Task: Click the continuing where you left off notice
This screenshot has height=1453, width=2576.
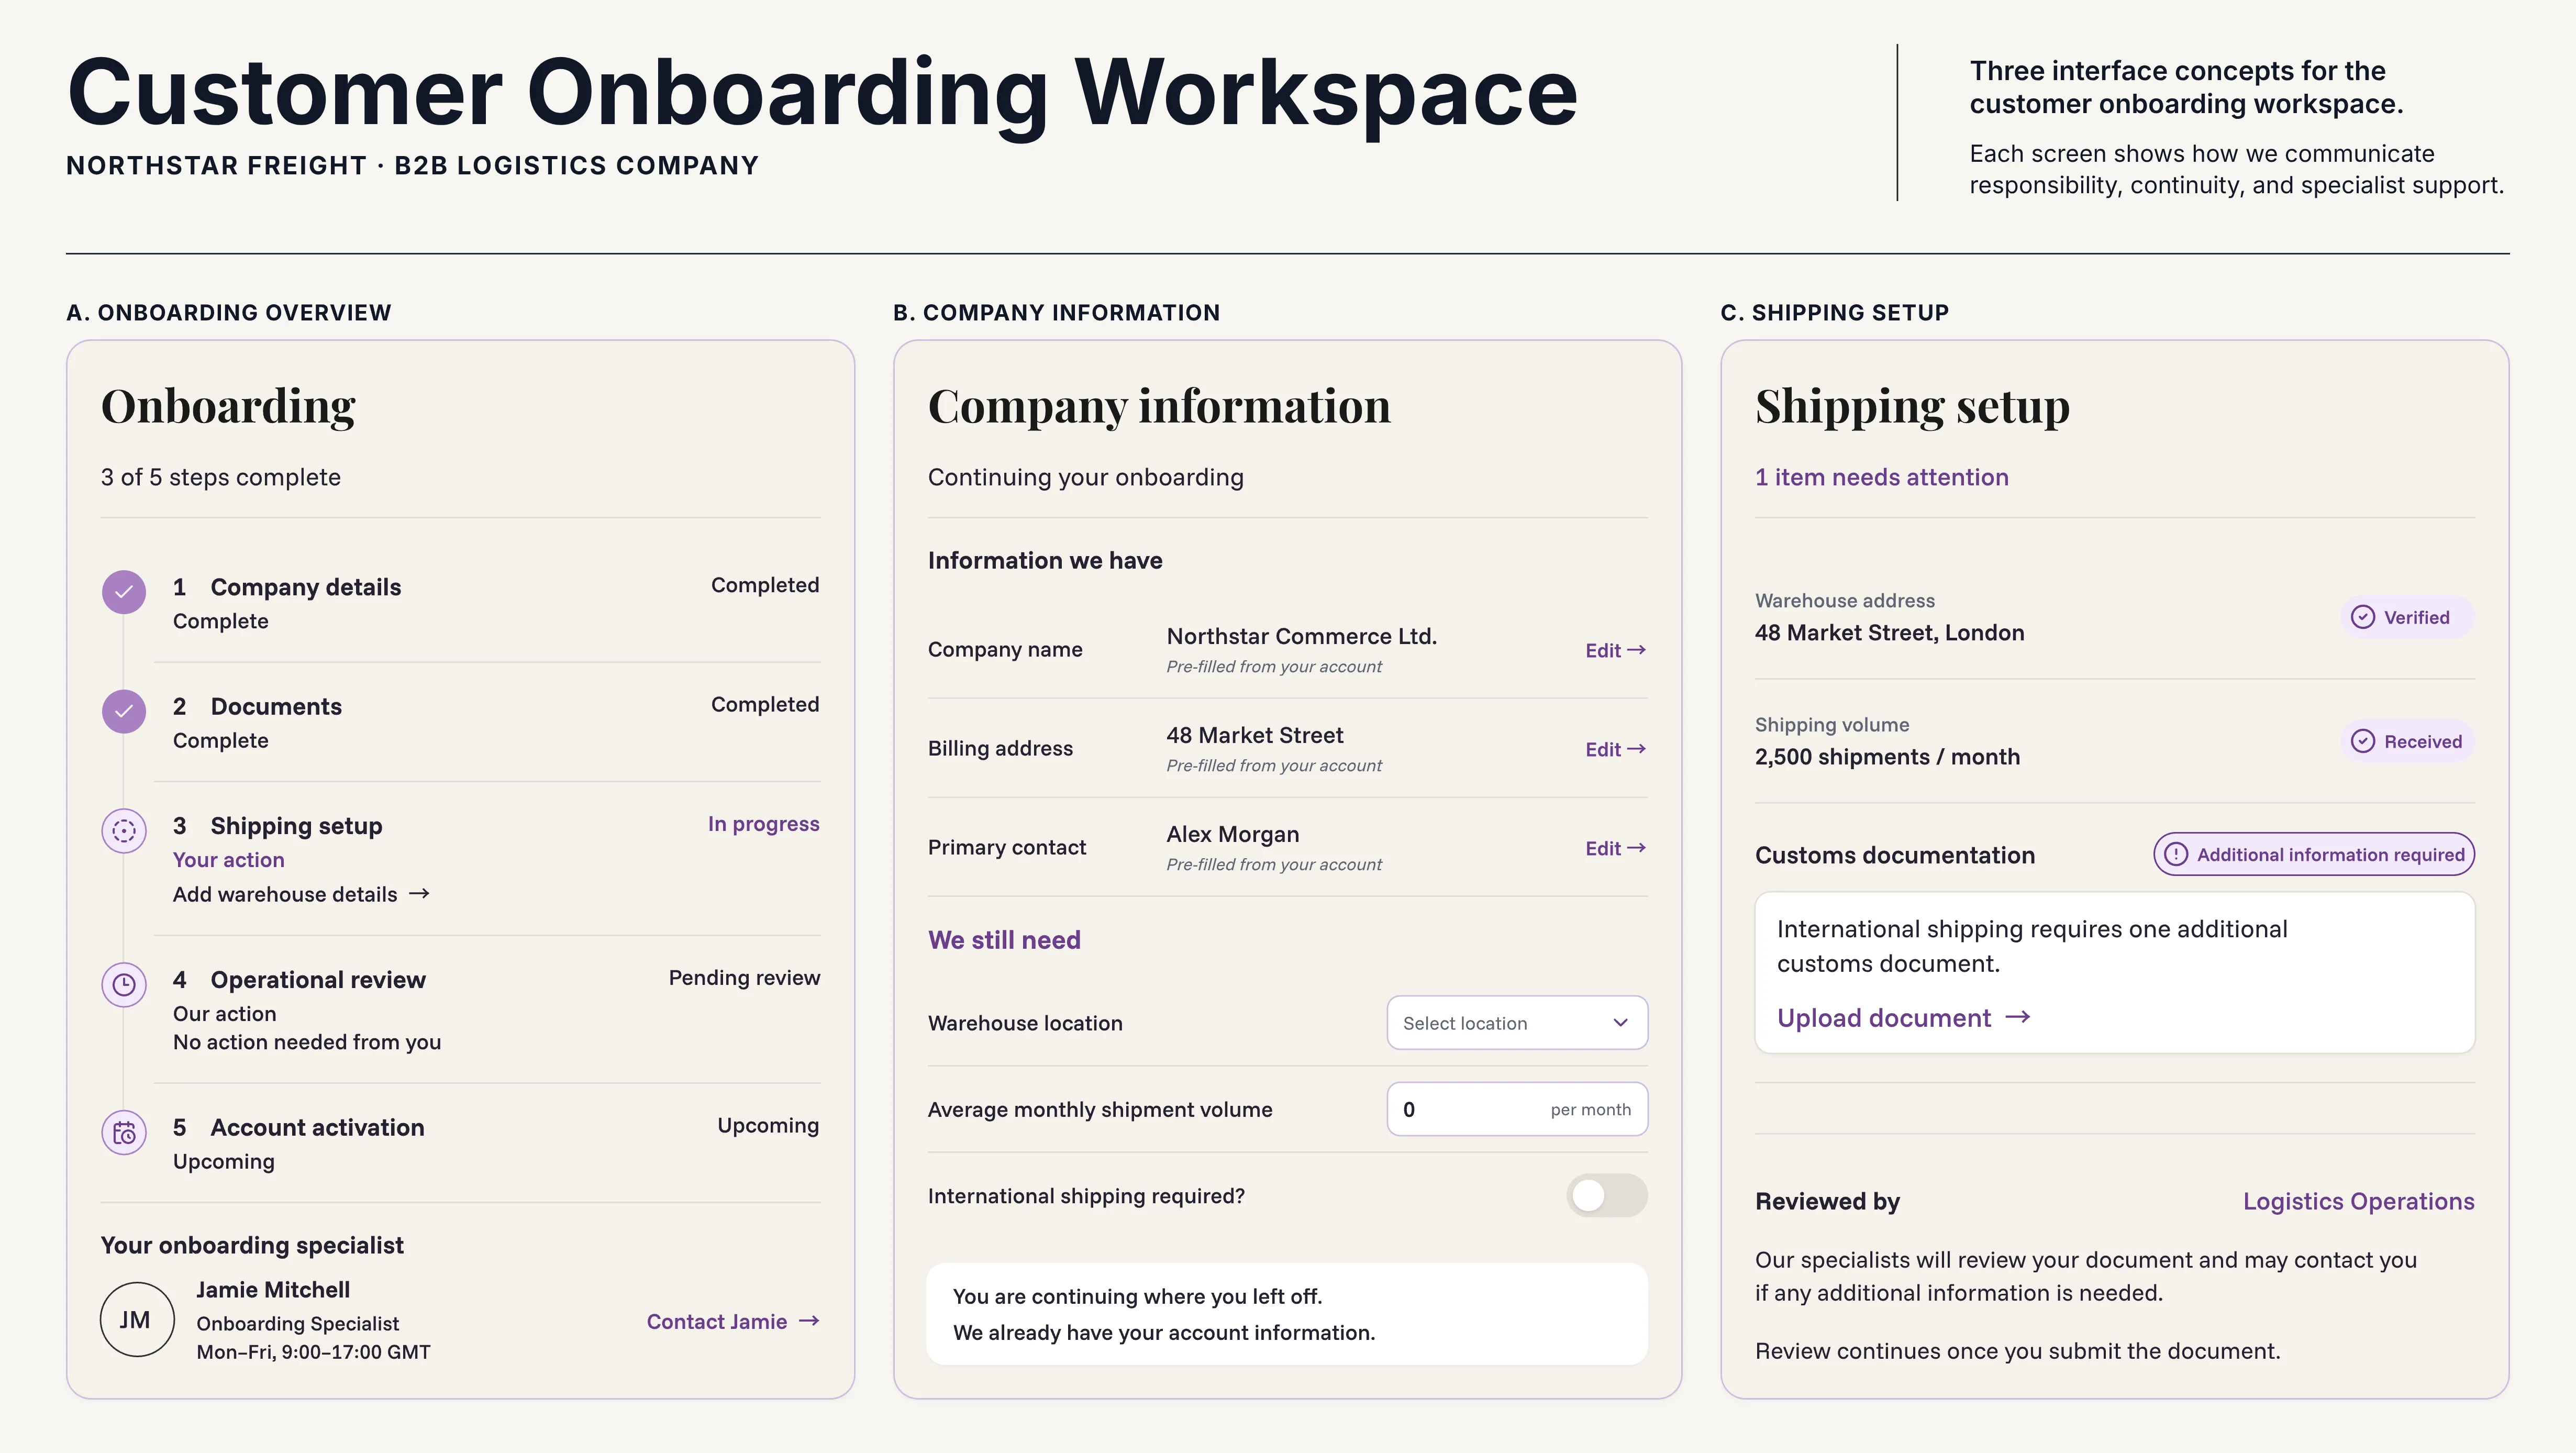Action: tap(1286, 1314)
